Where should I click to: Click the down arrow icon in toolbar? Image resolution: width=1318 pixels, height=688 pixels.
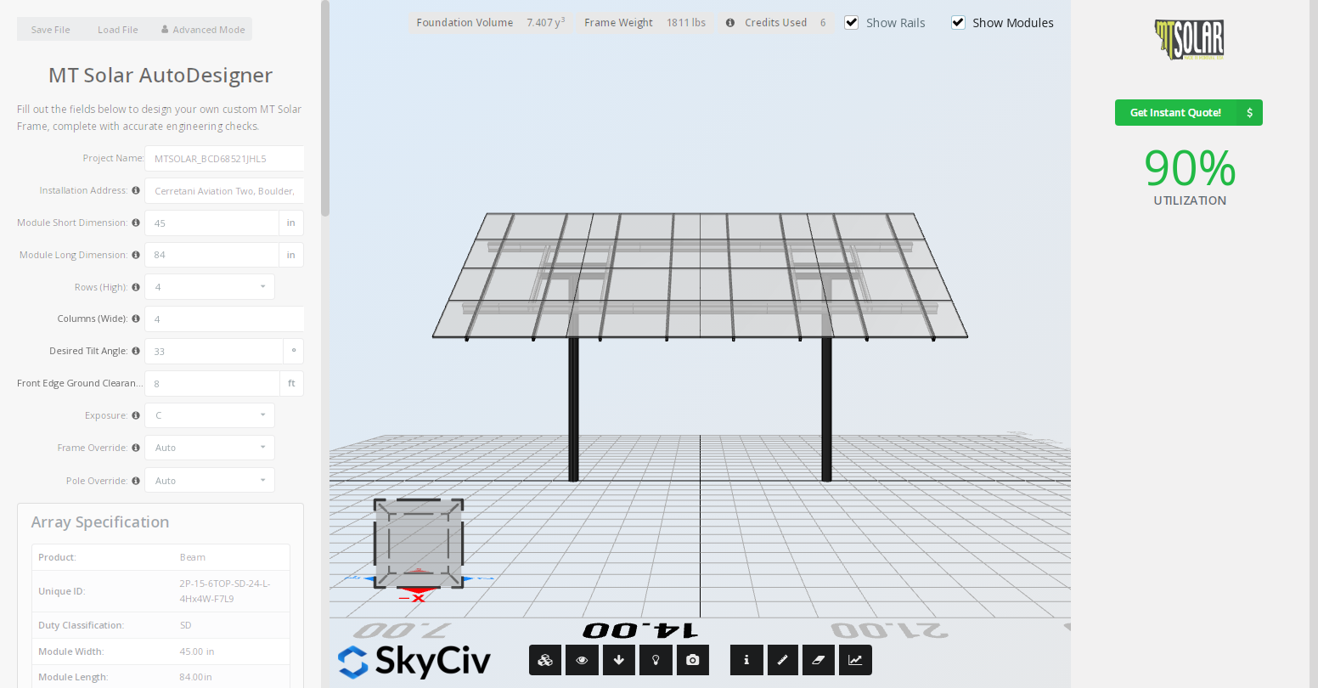tap(619, 660)
